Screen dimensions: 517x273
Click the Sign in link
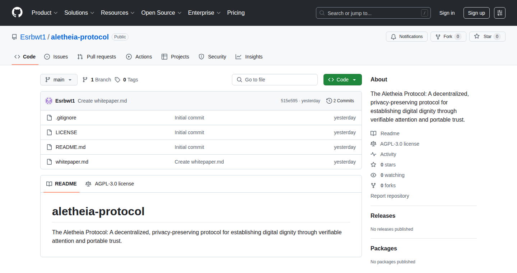[447, 13]
